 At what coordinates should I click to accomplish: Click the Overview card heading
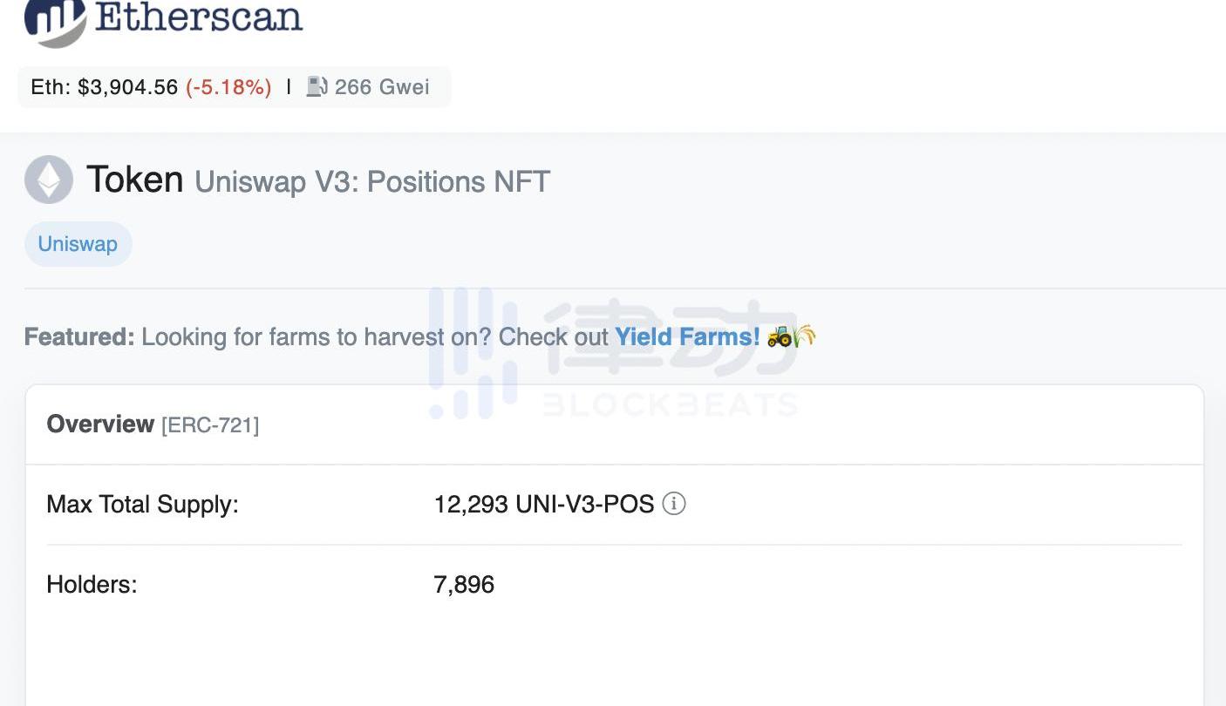click(100, 424)
